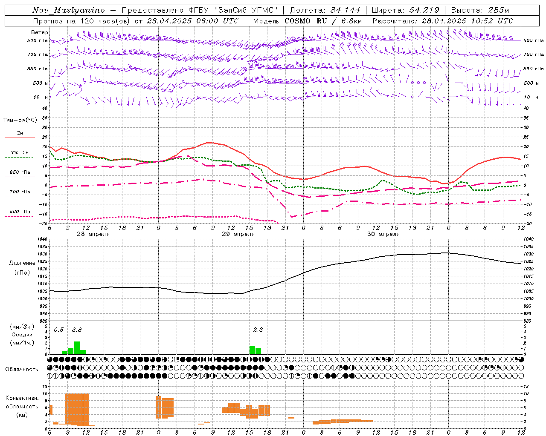Click the left '10 м' wind level label
This screenshot has width=546, height=436.
41,97
